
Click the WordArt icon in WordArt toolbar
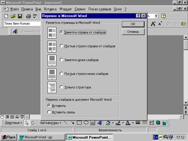click(15, 31)
